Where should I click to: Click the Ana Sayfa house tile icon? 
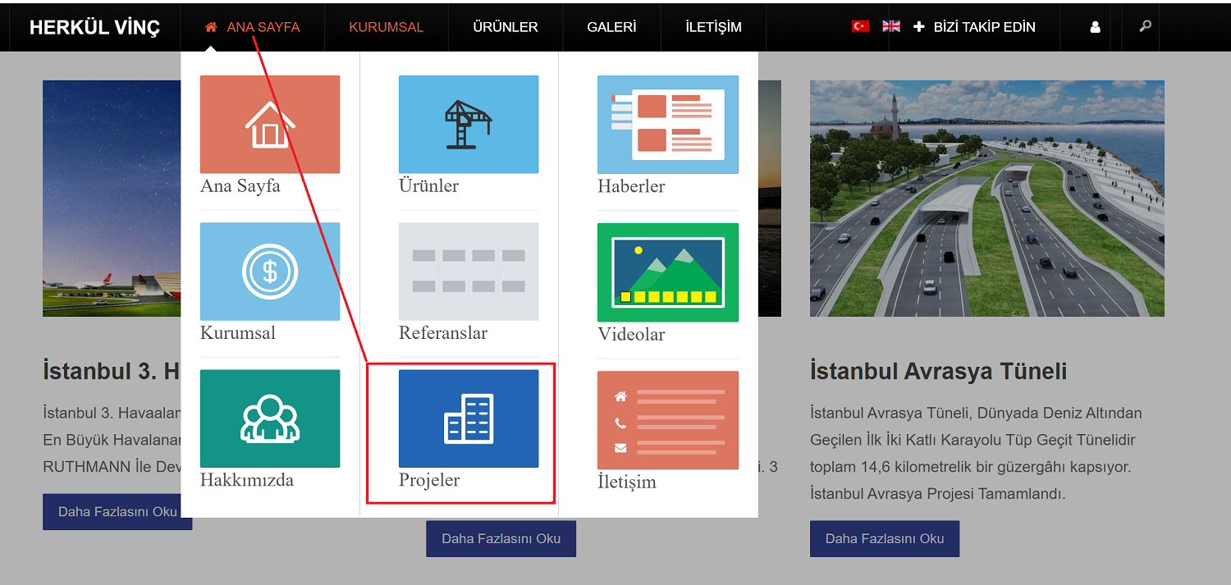click(270, 124)
